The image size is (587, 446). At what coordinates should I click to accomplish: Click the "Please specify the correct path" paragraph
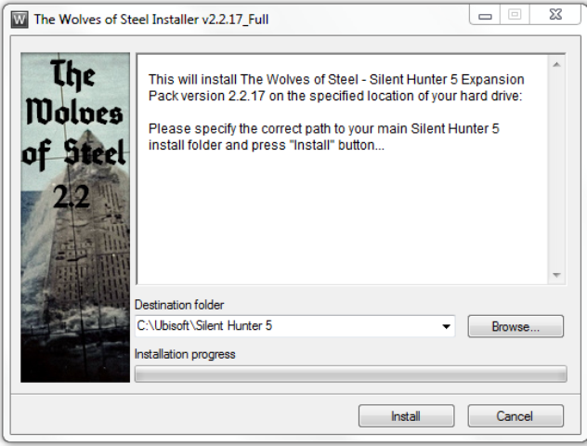point(323,138)
